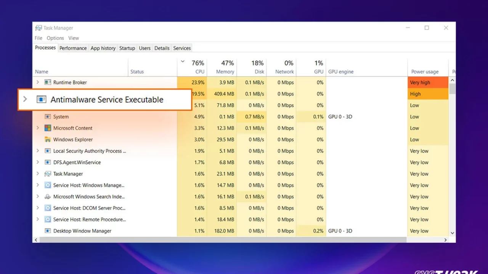Switch to the Services tab
488x274 pixels.
pyautogui.click(x=181, y=48)
